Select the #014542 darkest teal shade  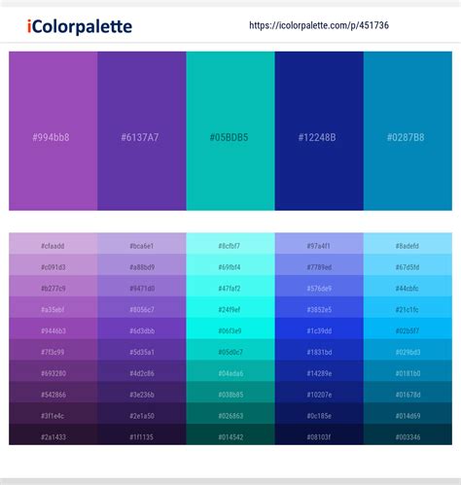coord(230,434)
